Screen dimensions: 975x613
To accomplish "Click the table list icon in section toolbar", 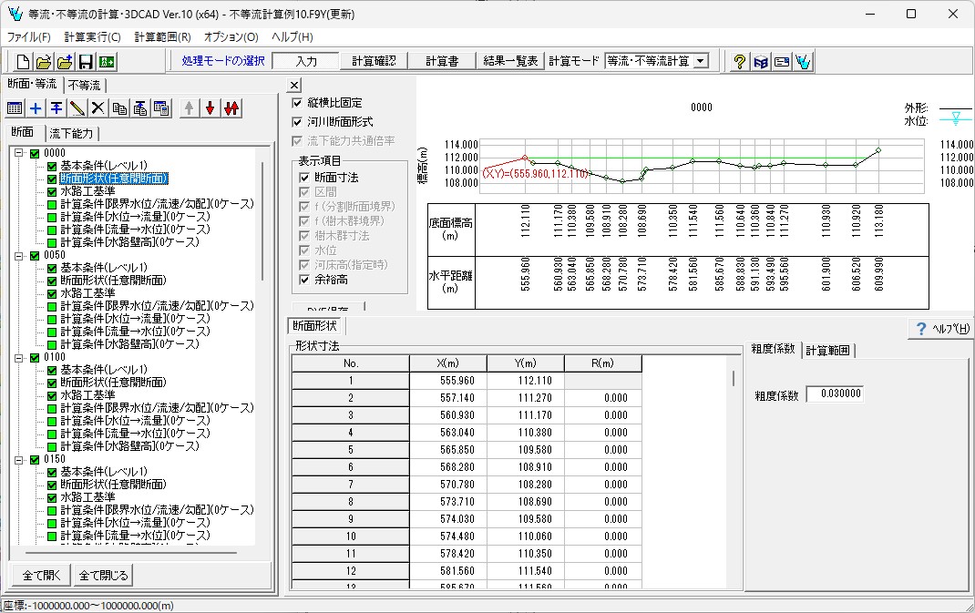I will click(15, 108).
